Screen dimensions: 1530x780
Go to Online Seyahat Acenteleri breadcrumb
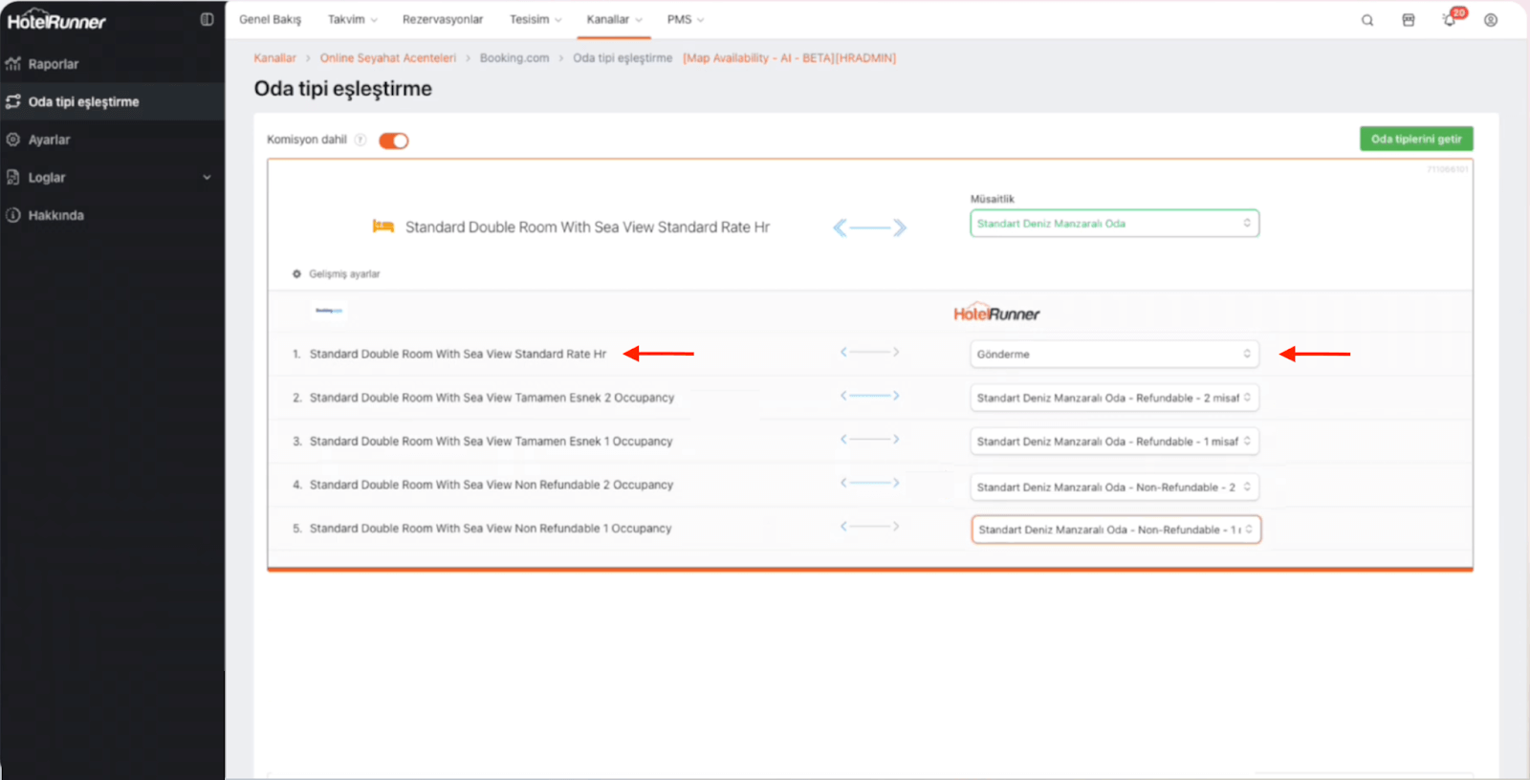coord(387,58)
